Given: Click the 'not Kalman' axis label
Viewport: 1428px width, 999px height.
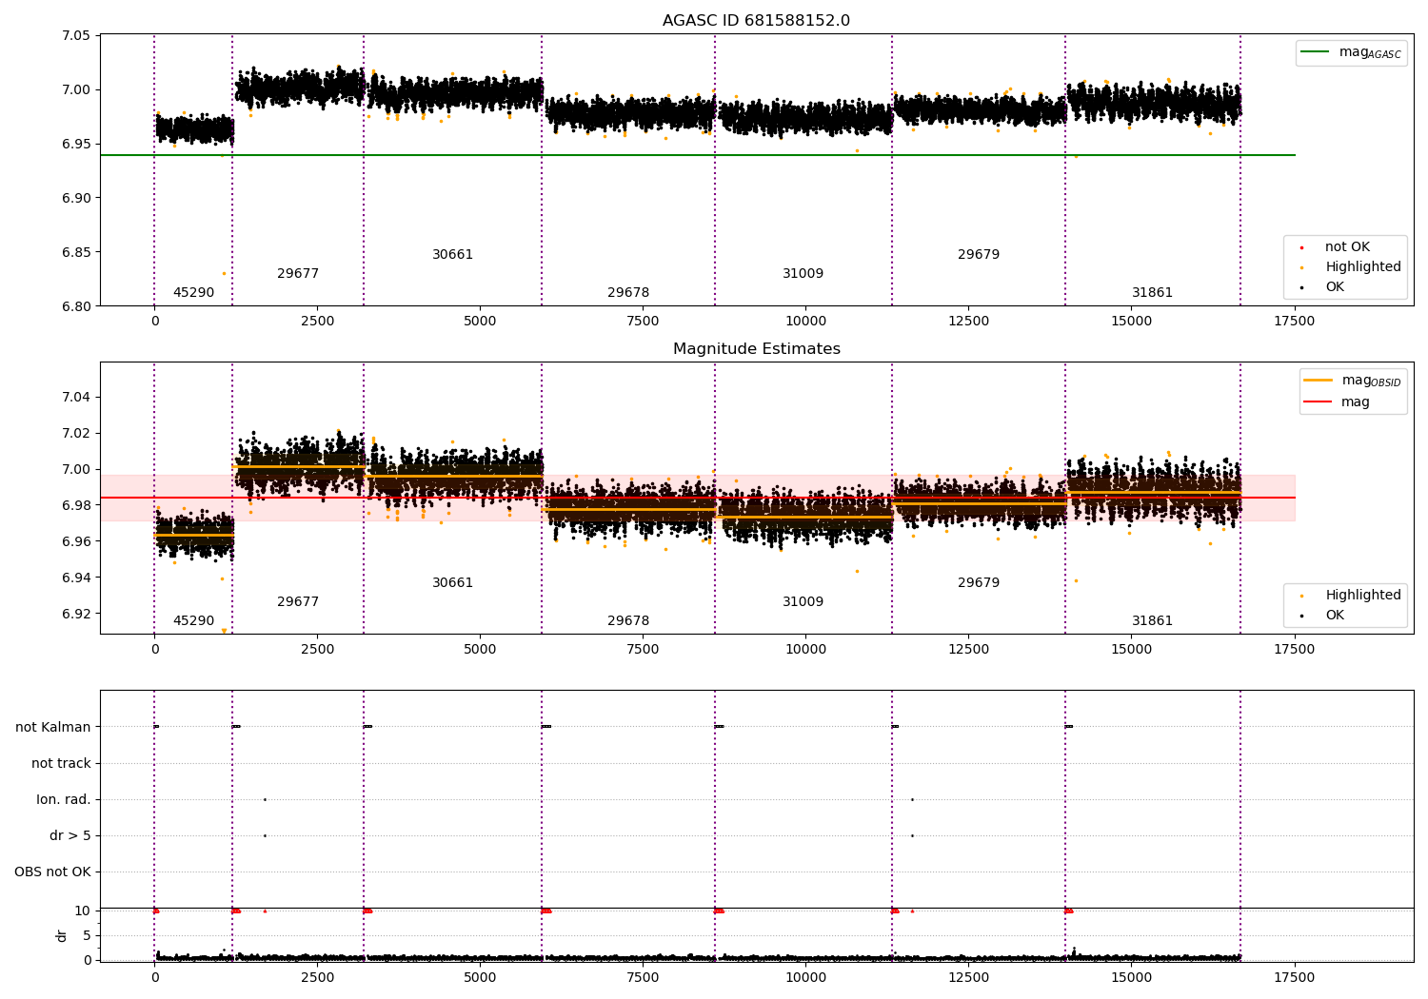Looking at the screenshot, I should tap(53, 727).
